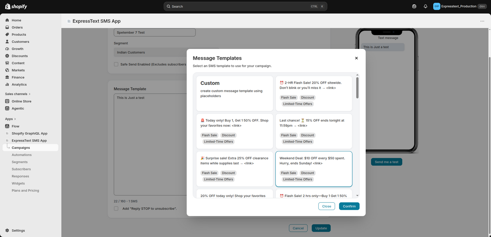Open the notifications bell icon

[426, 7]
